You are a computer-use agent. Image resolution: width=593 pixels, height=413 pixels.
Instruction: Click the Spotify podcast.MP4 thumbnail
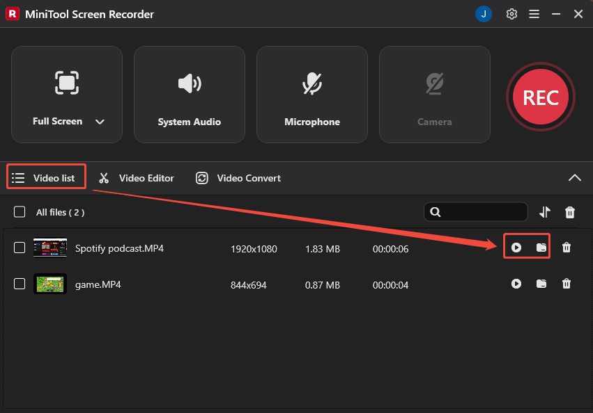click(x=50, y=248)
